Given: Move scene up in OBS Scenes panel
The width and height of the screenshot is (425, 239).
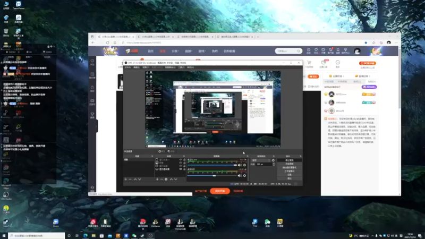Looking at the screenshot, I should tap(135, 179).
